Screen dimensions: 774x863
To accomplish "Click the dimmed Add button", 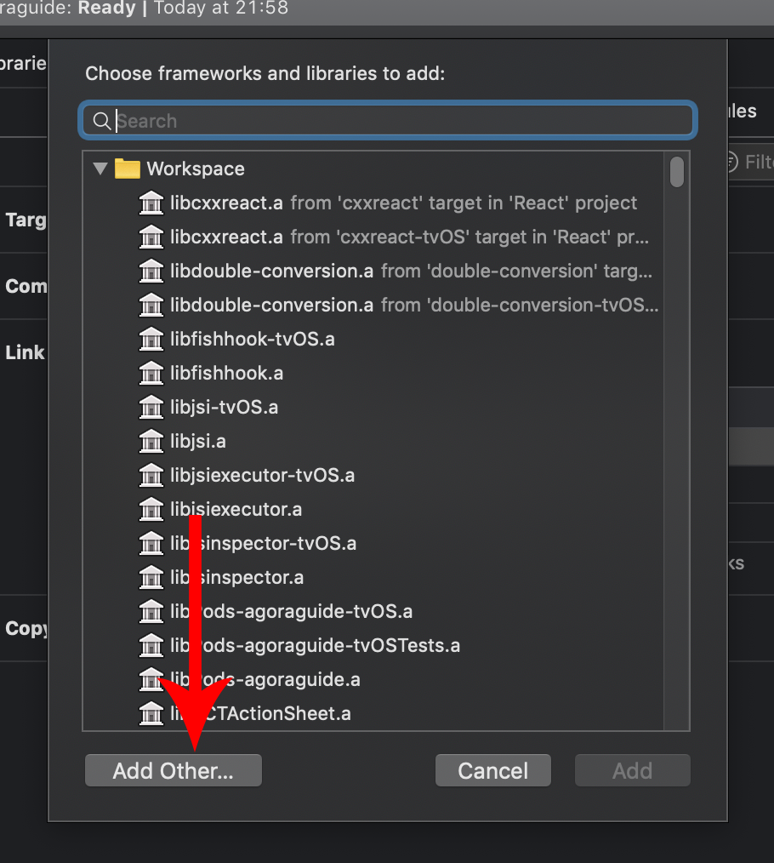I will coord(633,770).
